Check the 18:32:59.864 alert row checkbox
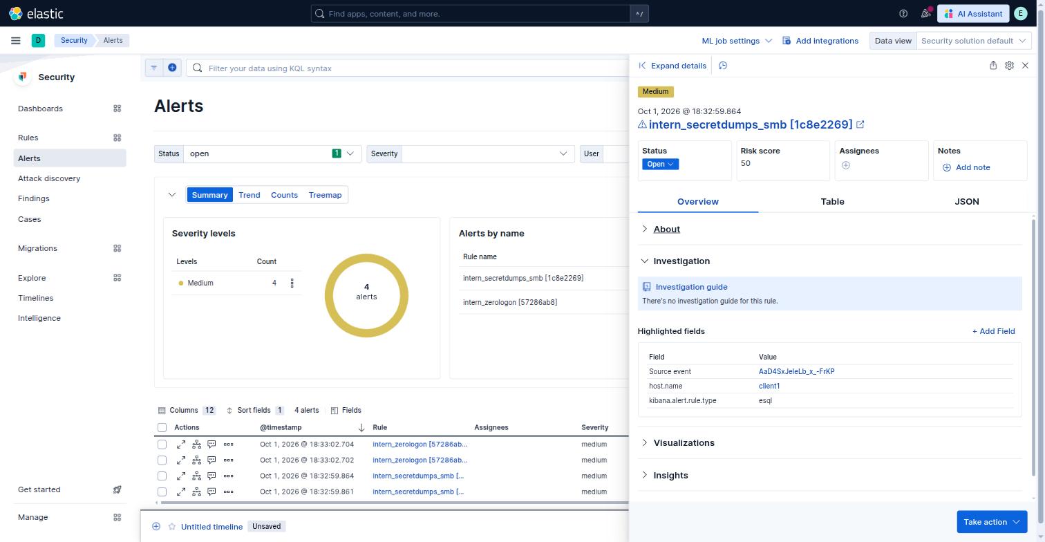The image size is (1045, 542). coord(162,476)
